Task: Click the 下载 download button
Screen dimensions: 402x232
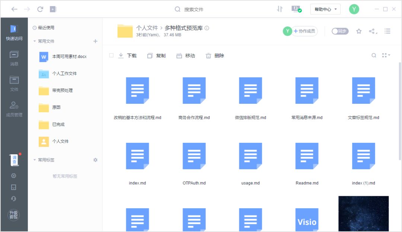Action: point(127,55)
